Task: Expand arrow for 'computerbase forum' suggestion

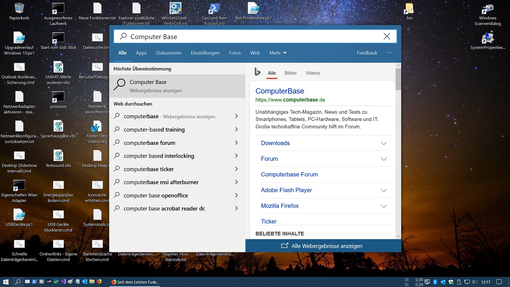Action: point(236,143)
